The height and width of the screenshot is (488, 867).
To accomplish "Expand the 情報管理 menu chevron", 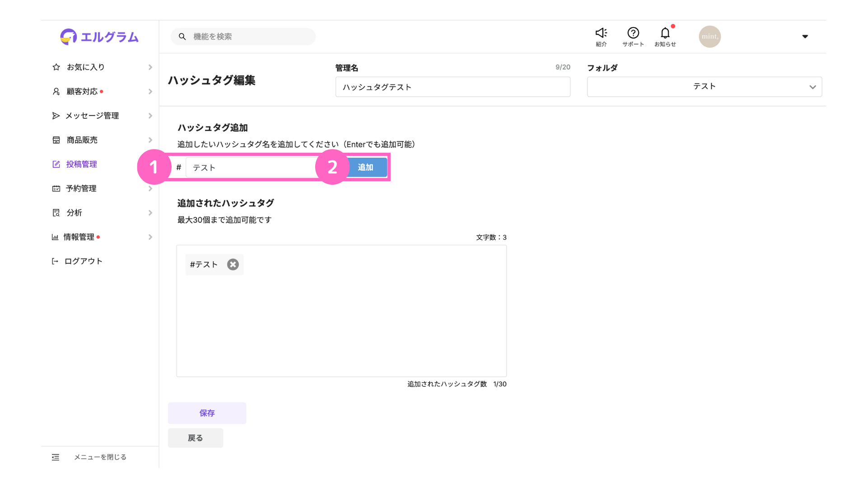I will [150, 237].
